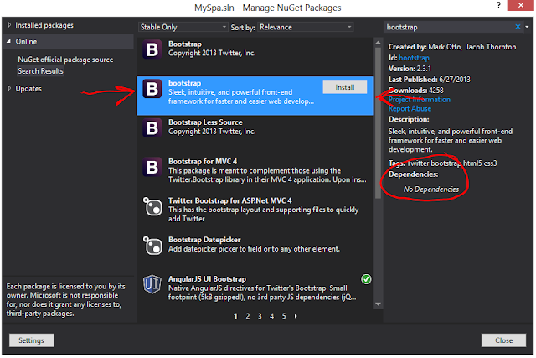
Task: Select Search Results in the Online tree
Action: (40, 71)
